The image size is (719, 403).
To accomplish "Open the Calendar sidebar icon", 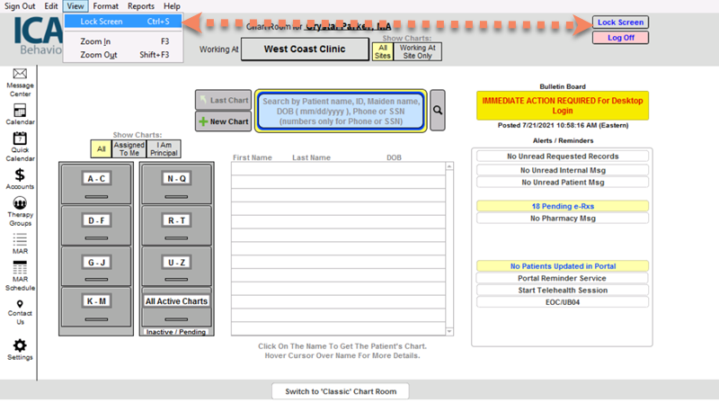I will 20,111.
